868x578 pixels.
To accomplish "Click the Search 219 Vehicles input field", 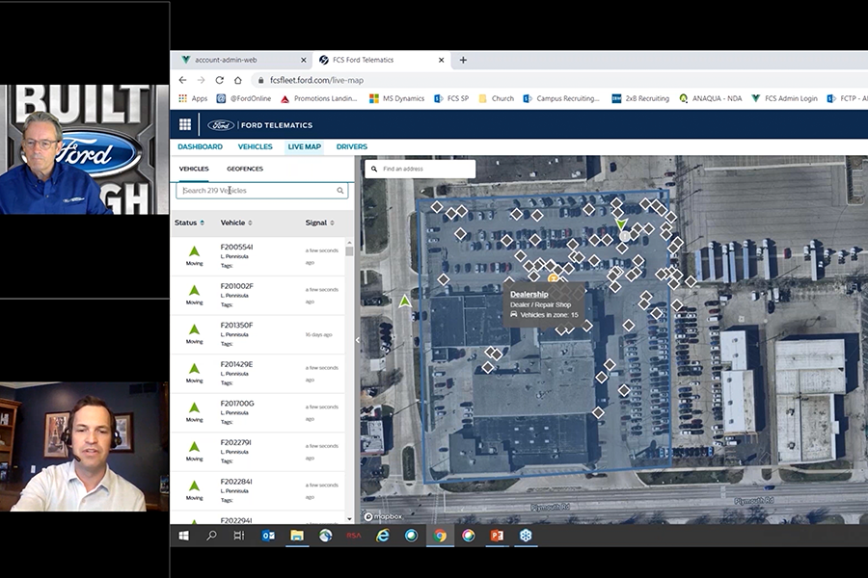I will [x=261, y=191].
